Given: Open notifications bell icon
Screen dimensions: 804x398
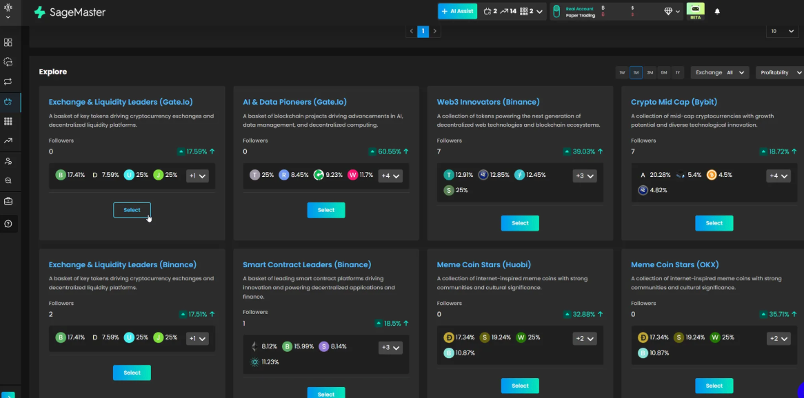Looking at the screenshot, I should click(x=717, y=11).
